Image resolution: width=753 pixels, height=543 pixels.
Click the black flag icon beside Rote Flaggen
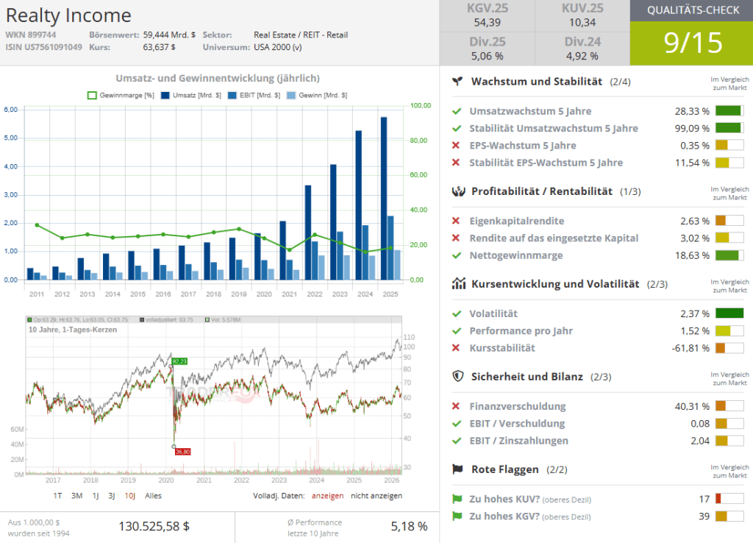pyautogui.click(x=457, y=469)
